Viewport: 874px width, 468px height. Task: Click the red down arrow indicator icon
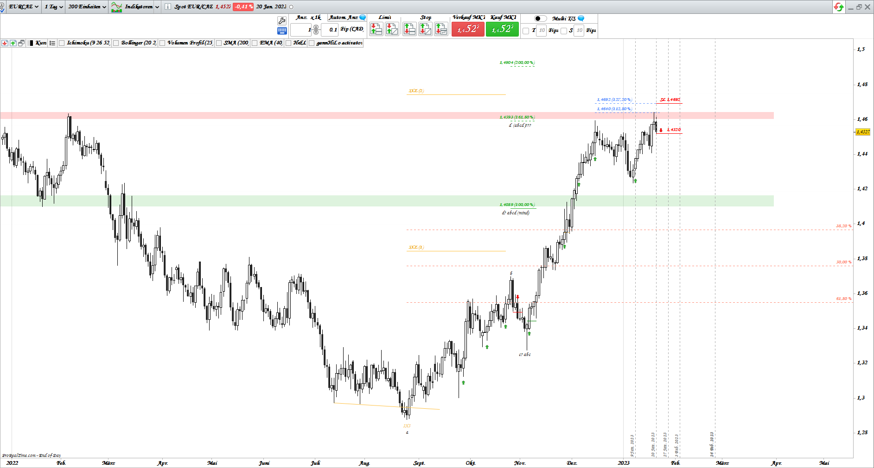pyautogui.click(x=5, y=43)
